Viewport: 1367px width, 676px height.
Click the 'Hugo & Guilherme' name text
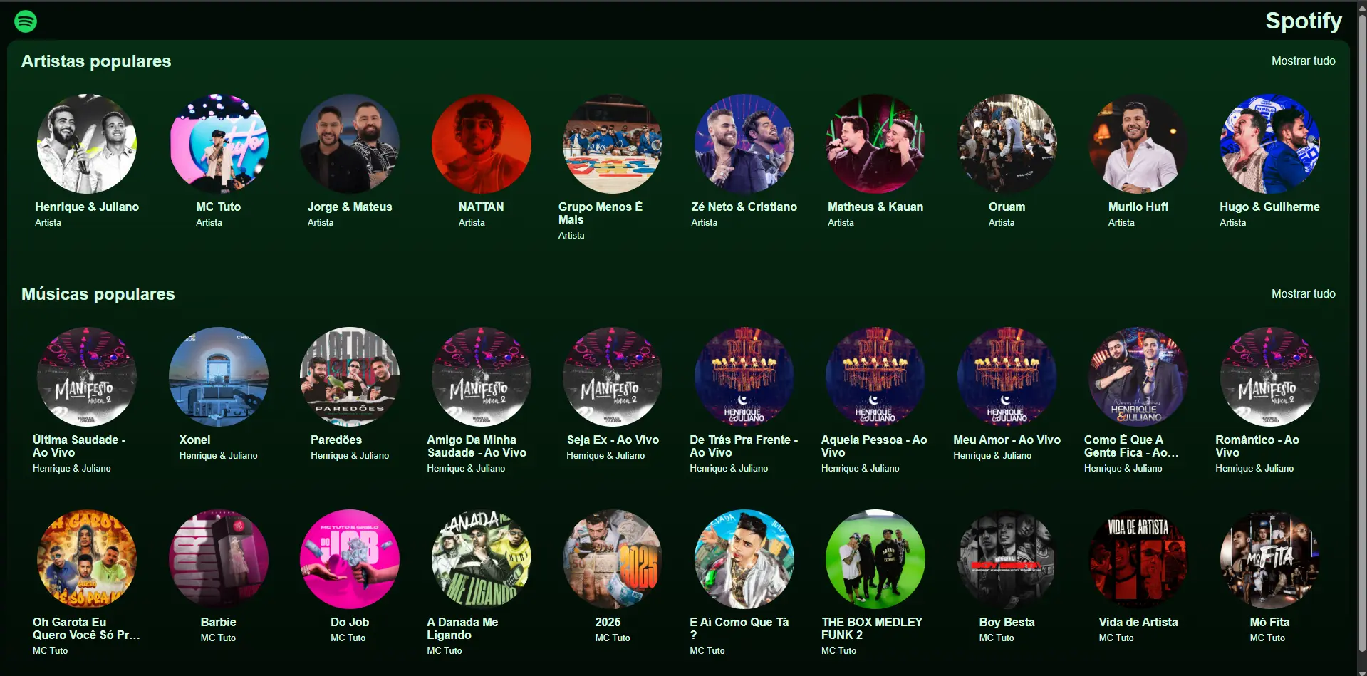coord(1270,207)
